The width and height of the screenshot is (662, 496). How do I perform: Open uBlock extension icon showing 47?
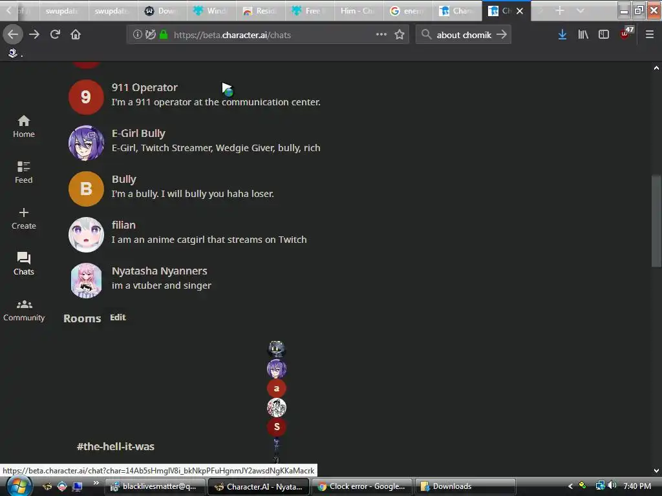tap(626, 33)
